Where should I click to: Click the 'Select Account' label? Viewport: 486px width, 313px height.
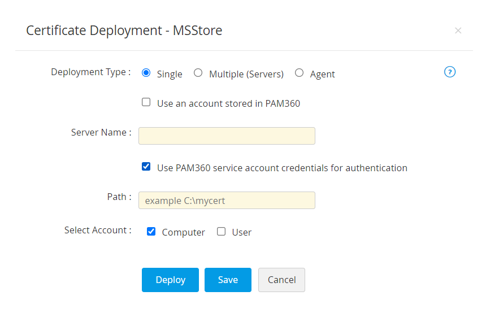coord(97,231)
